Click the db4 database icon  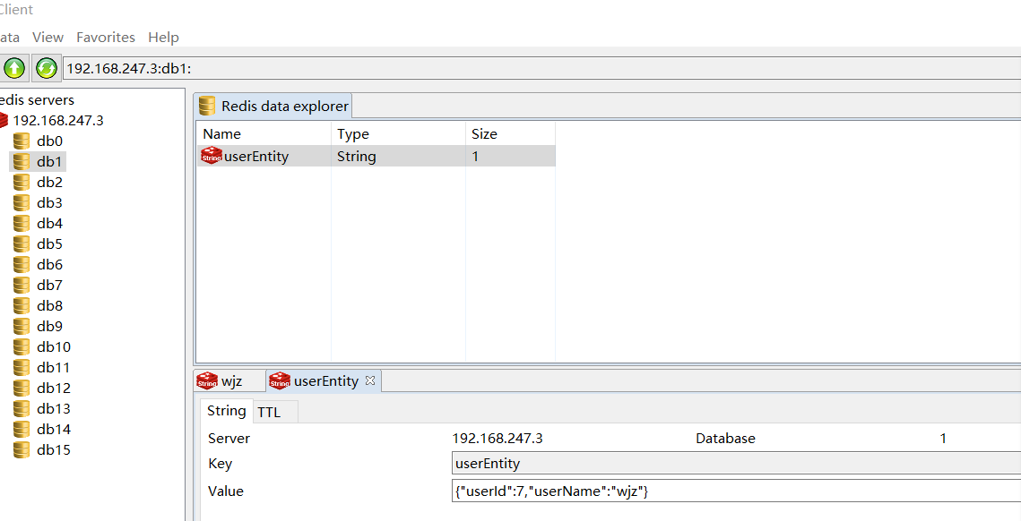(x=22, y=223)
